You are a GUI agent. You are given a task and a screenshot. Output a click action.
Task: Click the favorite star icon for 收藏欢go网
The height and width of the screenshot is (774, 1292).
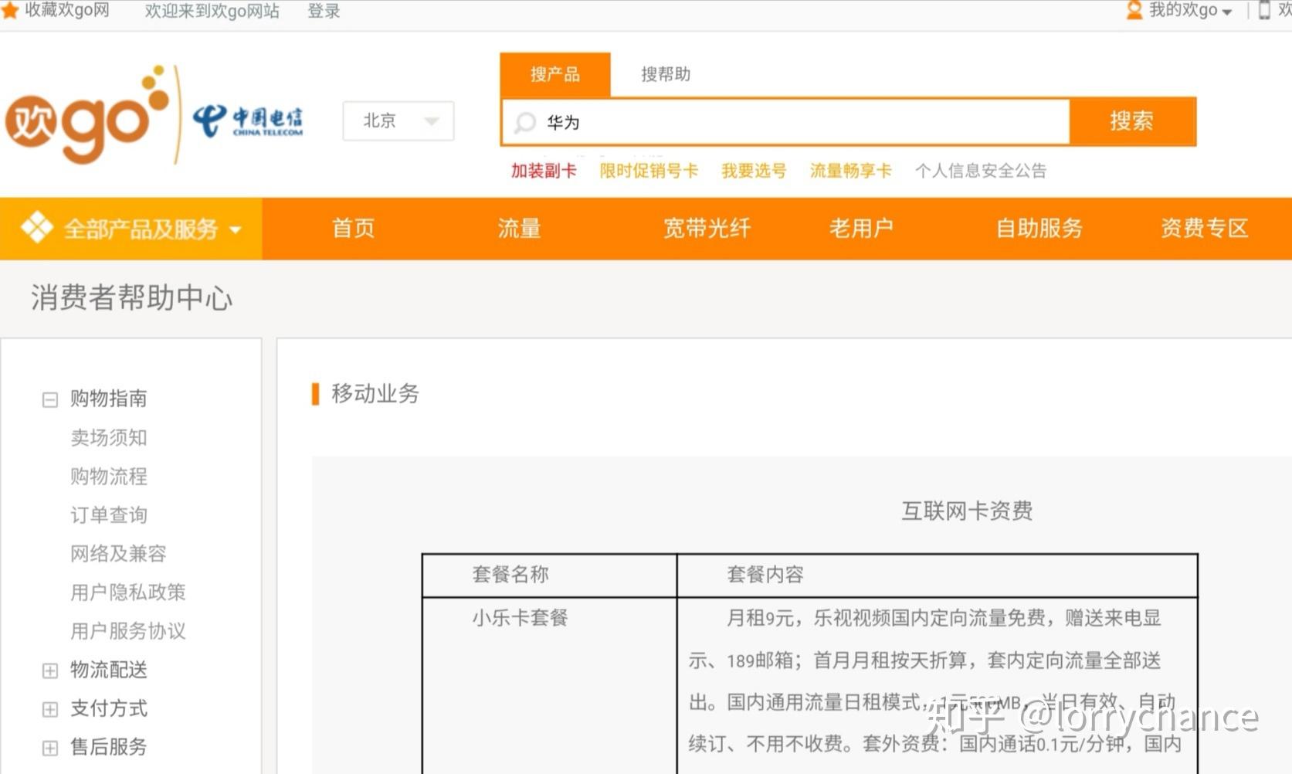(10, 10)
